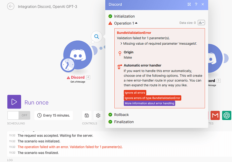Click the module number 5 badge
The image size is (232, 162).
(x=219, y=81)
